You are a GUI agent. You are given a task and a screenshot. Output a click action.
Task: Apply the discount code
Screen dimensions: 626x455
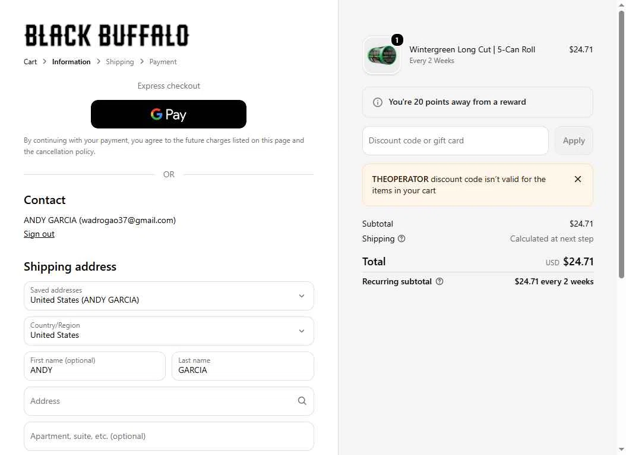574,141
